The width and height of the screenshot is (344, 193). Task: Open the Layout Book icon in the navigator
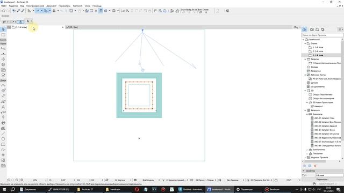tap(317, 29)
